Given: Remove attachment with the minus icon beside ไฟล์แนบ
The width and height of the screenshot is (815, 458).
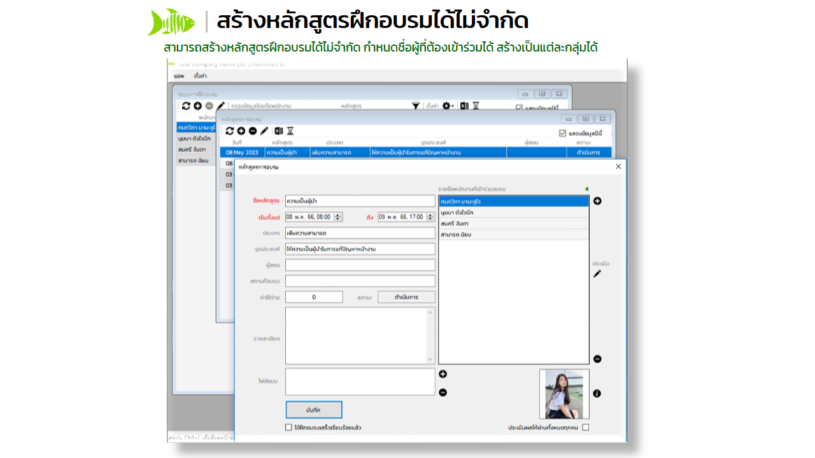Looking at the screenshot, I should [x=443, y=392].
